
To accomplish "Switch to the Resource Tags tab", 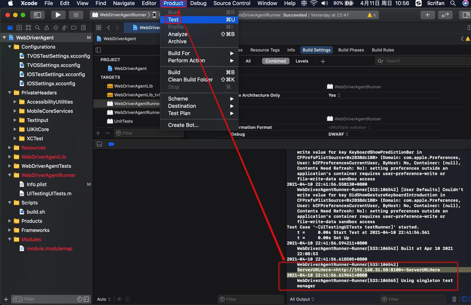I will tap(265, 50).
